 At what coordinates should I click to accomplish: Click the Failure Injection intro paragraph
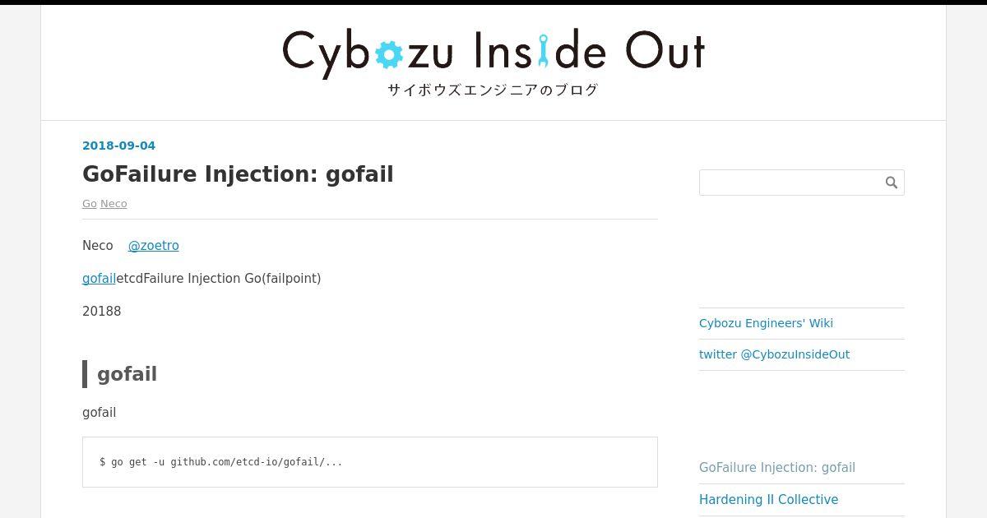202,279
